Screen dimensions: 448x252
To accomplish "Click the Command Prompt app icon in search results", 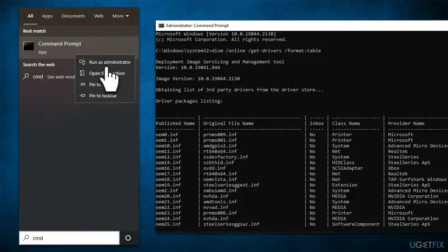I will point(29,46).
